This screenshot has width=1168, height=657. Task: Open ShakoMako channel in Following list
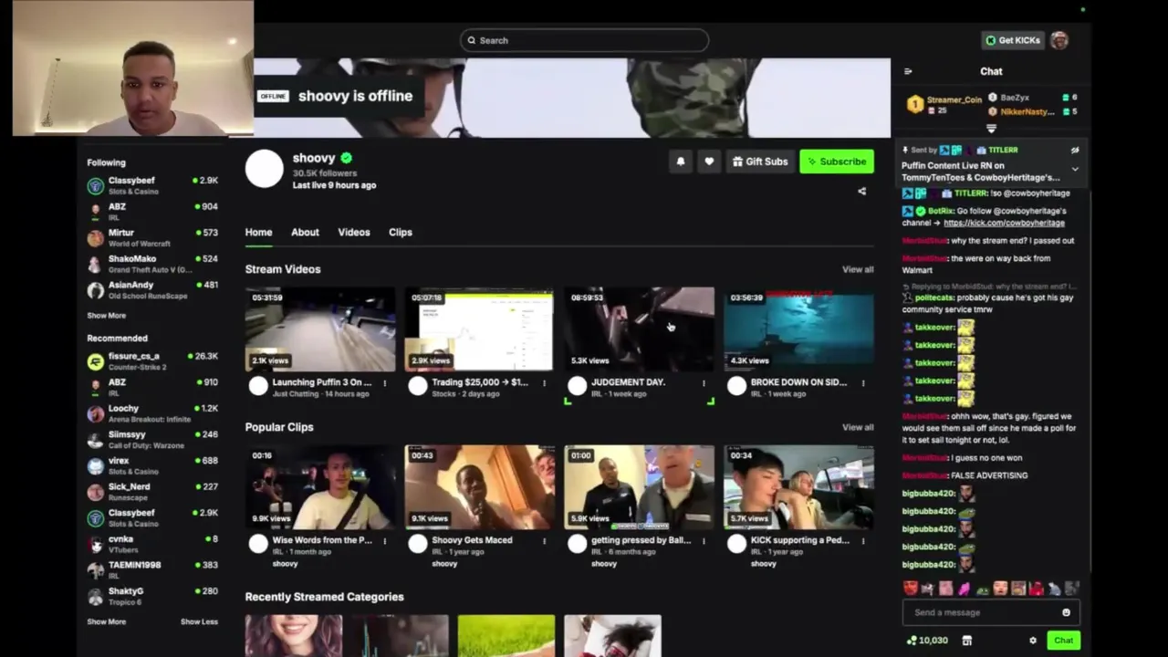pos(152,264)
